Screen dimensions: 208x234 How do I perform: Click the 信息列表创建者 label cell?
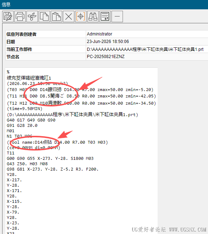click(46, 34)
